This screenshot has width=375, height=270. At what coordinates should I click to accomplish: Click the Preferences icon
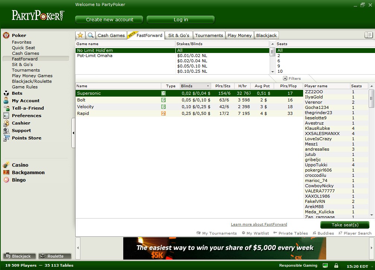click(x=6, y=116)
